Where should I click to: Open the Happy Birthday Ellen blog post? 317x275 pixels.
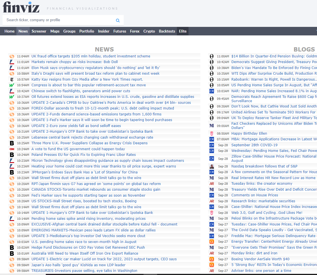pos(249,133)
